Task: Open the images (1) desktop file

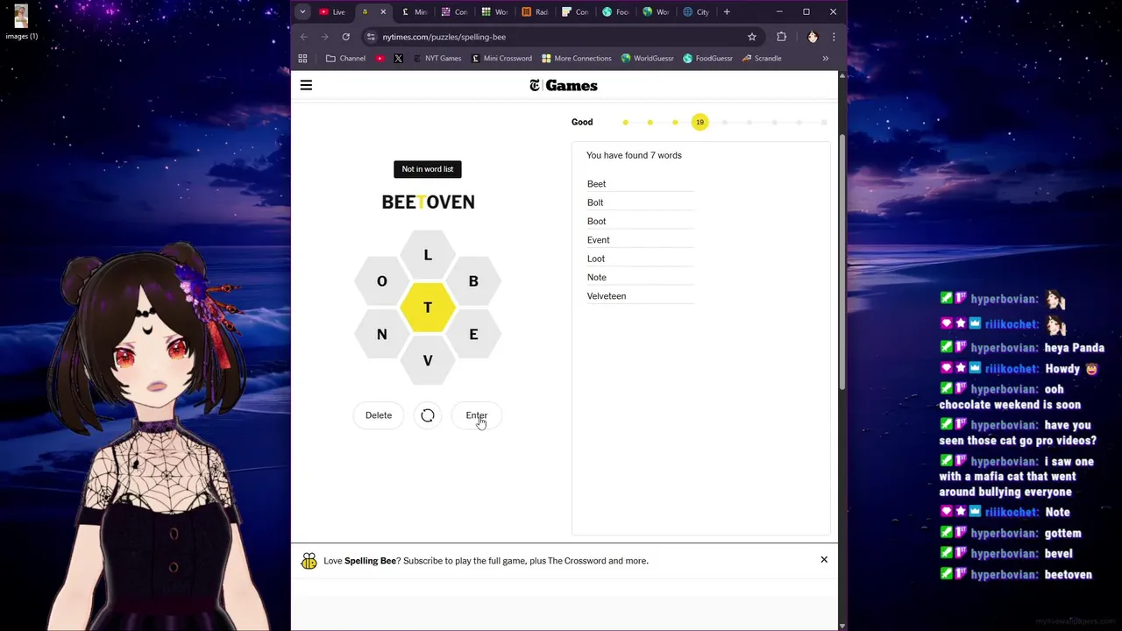Action: coord(21,22)
